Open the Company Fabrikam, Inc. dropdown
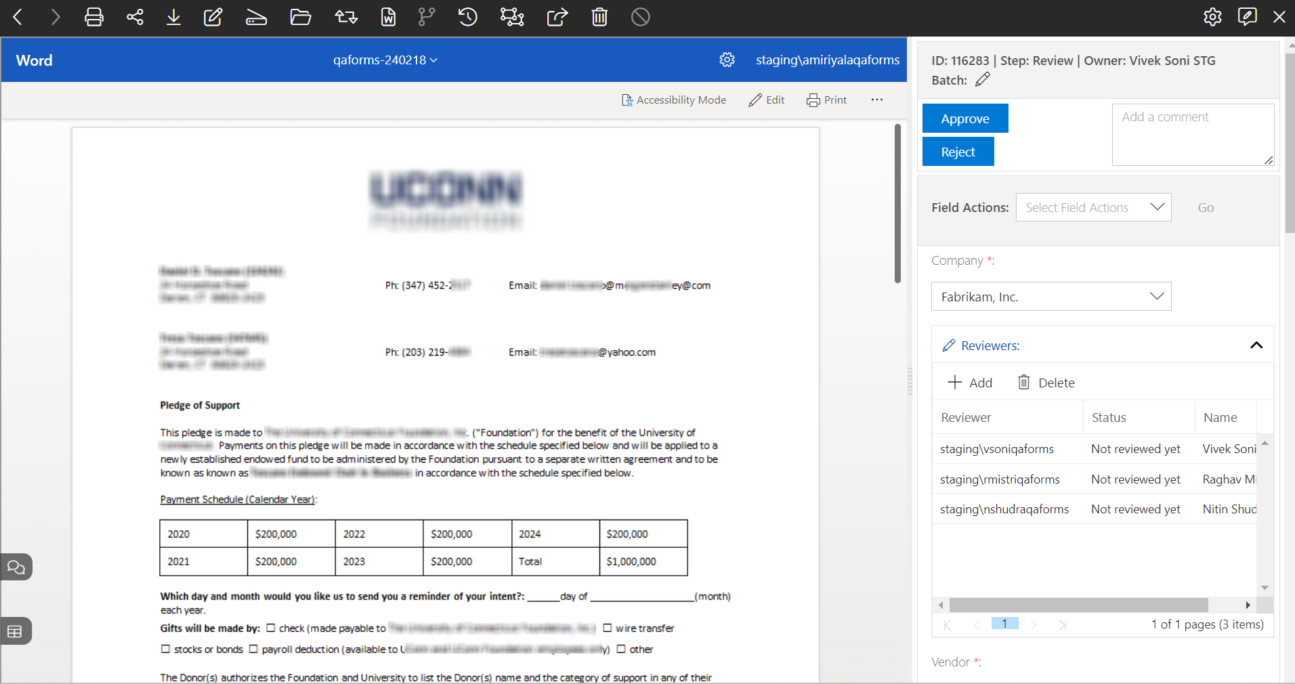The height and width of the screenshot is (684, 1295). pos(1051,297)
